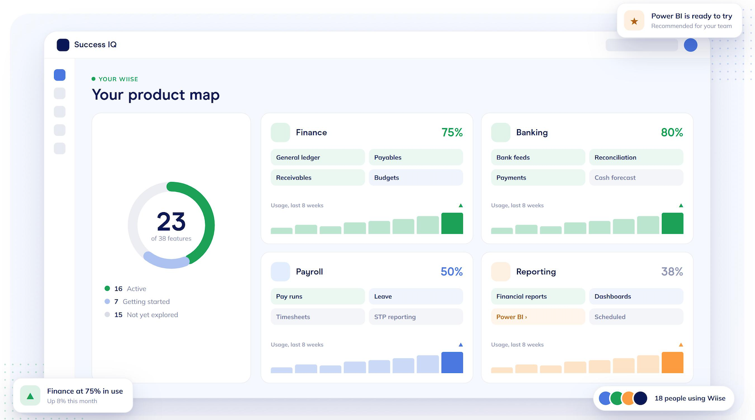Click the Success IQ logo square
The height and width of the screenshot is (420, 755).
click(63, 45)
